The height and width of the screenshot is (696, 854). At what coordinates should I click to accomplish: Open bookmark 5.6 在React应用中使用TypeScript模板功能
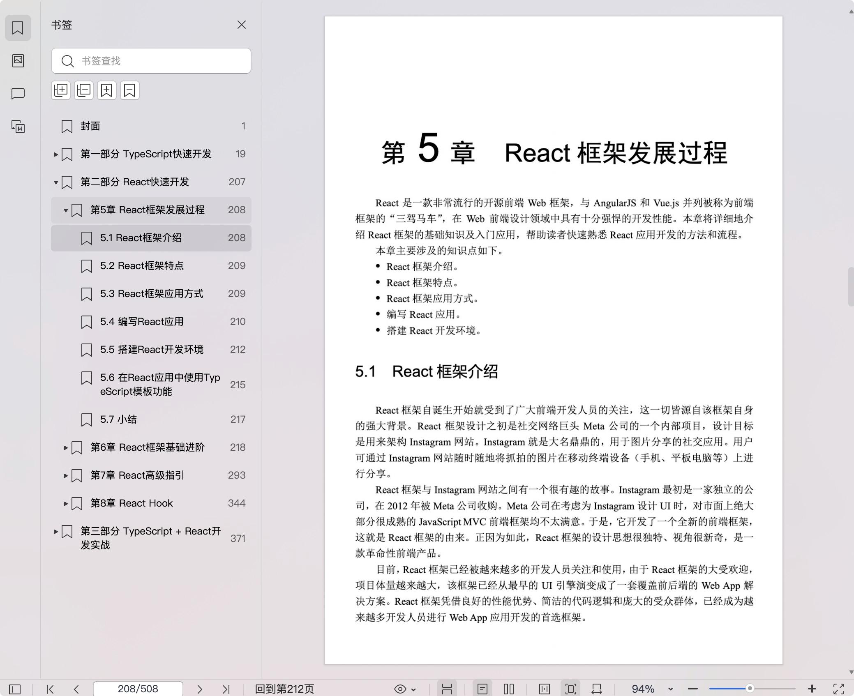pos(151,385)
